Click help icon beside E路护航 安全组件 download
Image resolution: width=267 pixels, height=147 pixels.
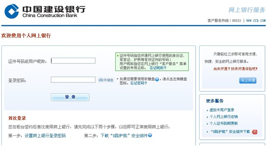pos(150,135)
